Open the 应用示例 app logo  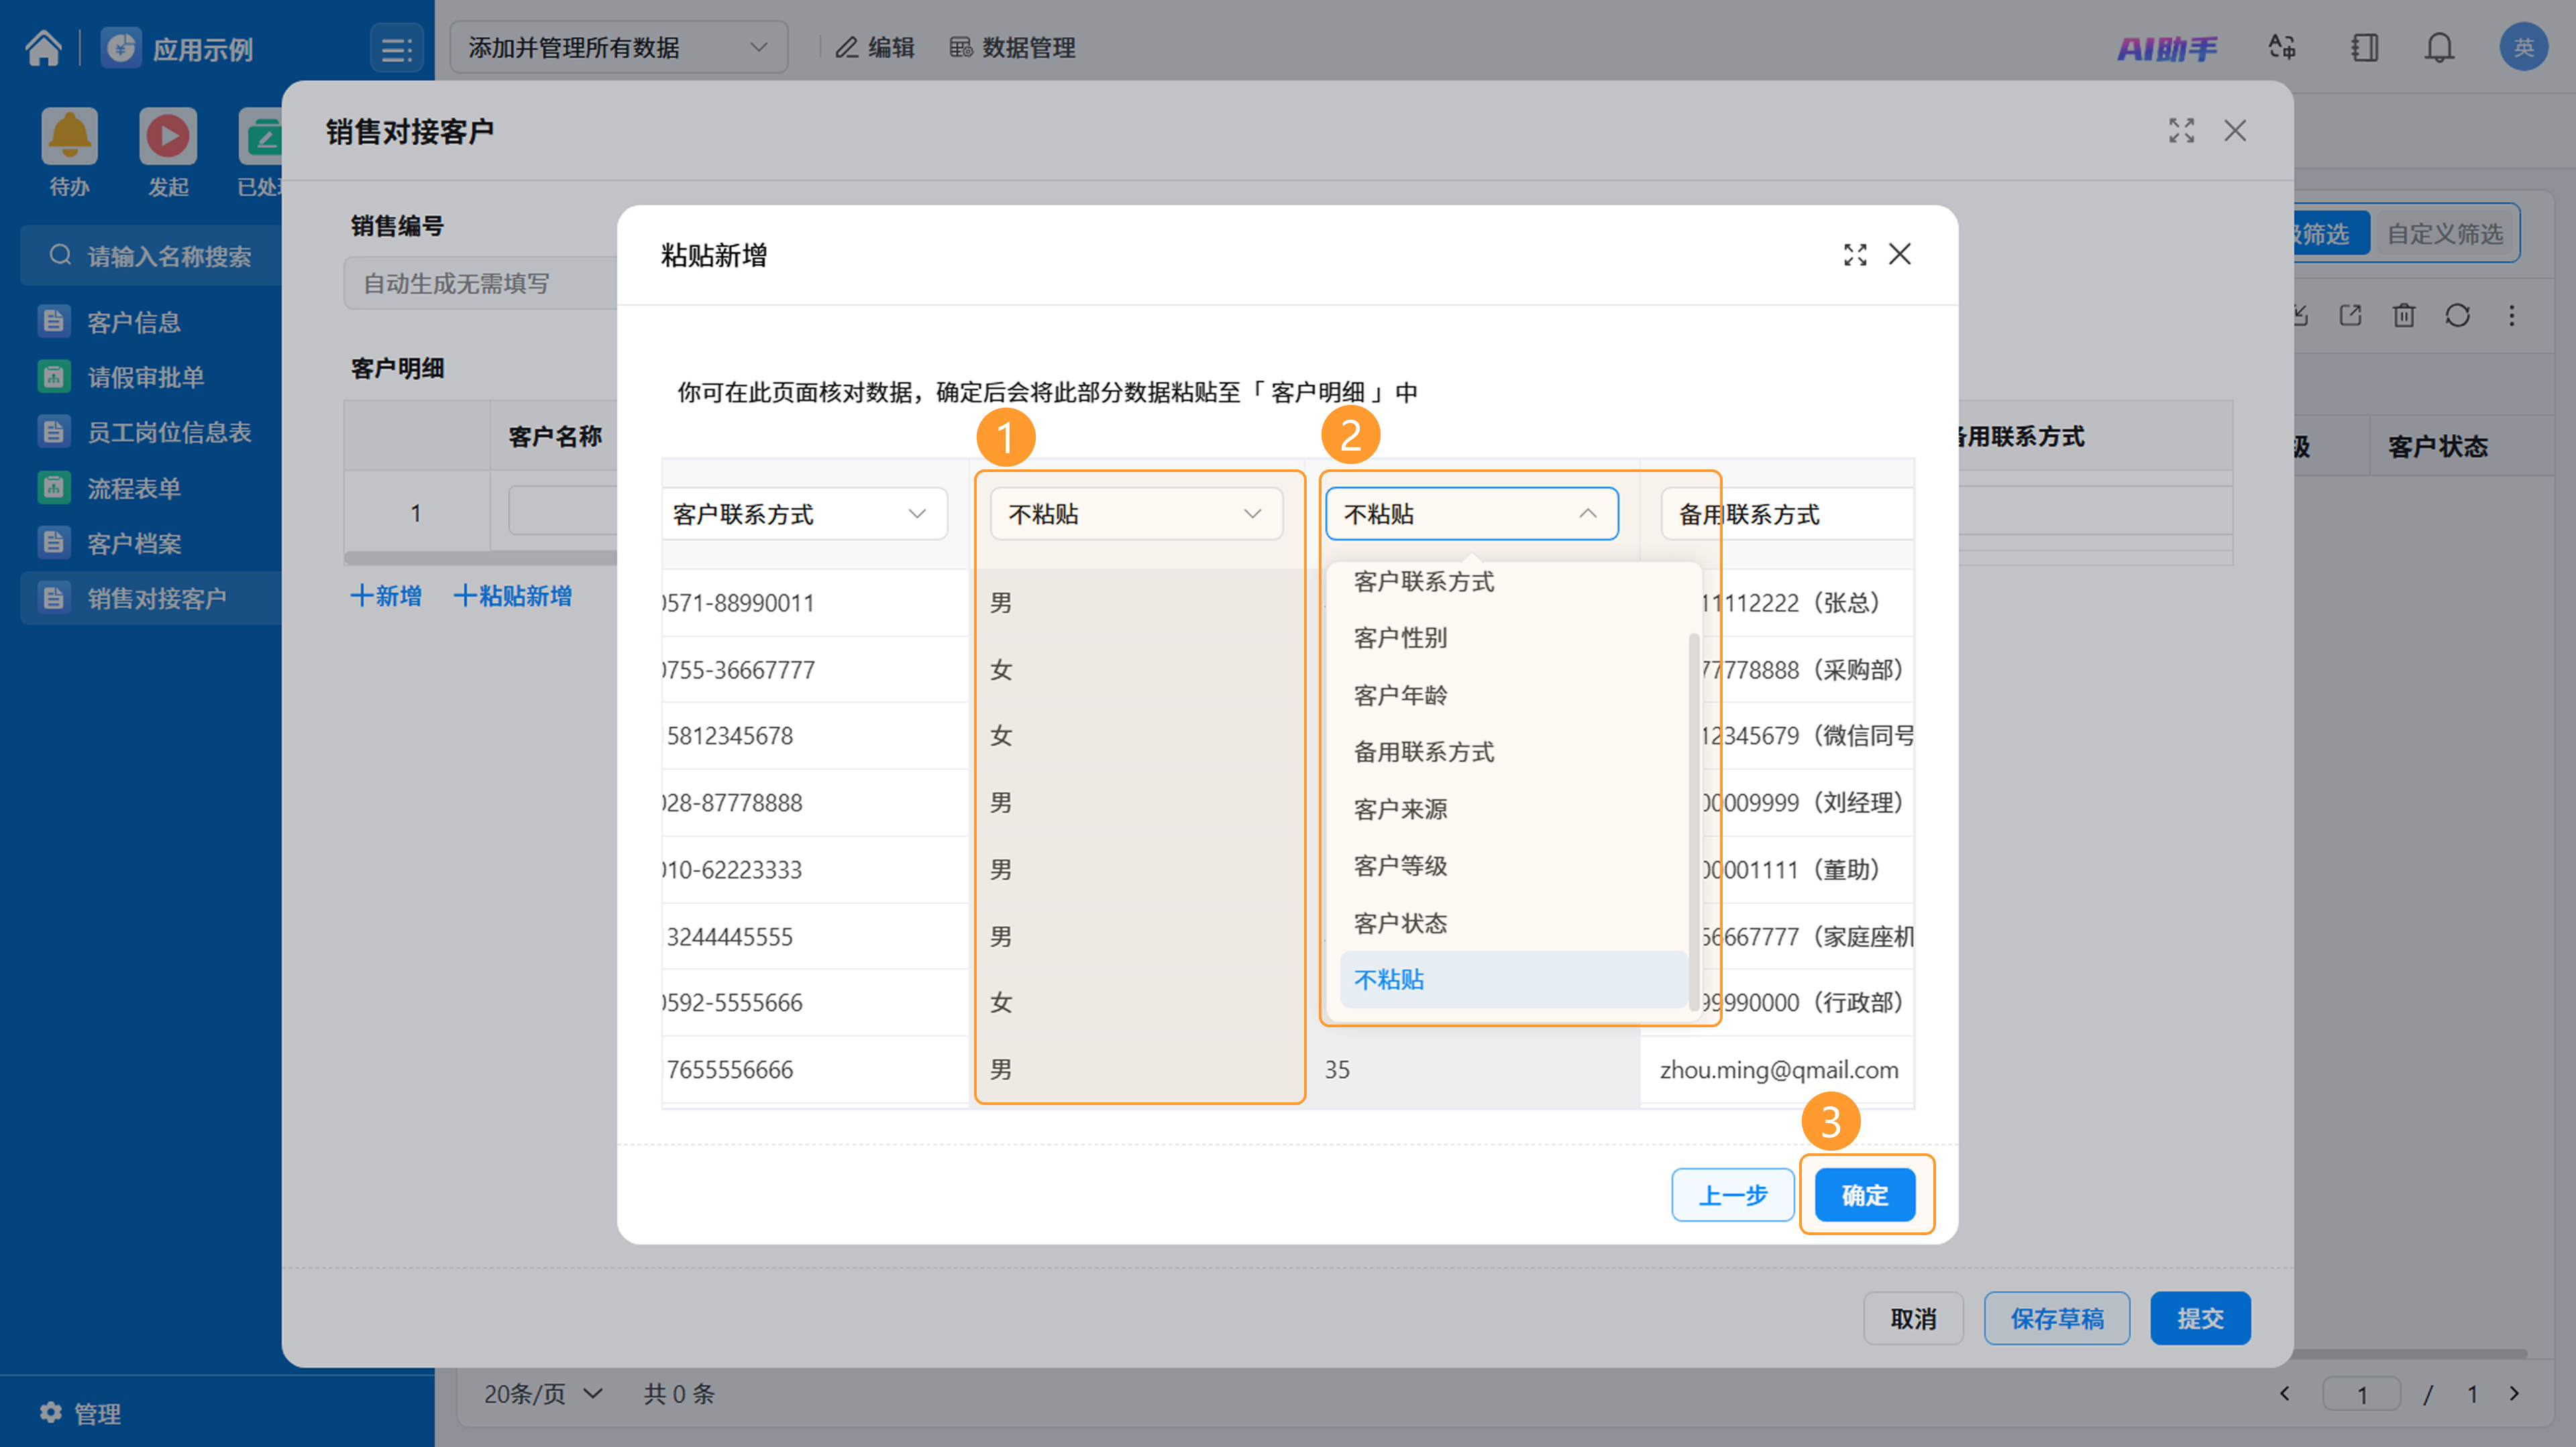(x=121, y=48)
